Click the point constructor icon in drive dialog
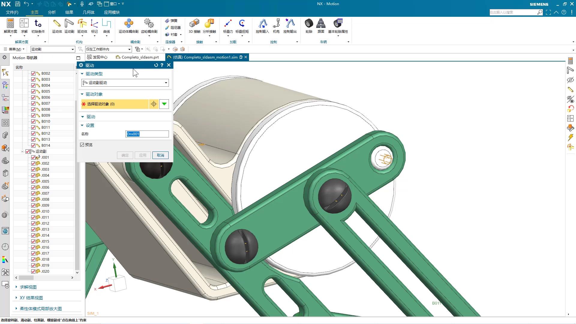The image size is (576, 324). (154, 104)
